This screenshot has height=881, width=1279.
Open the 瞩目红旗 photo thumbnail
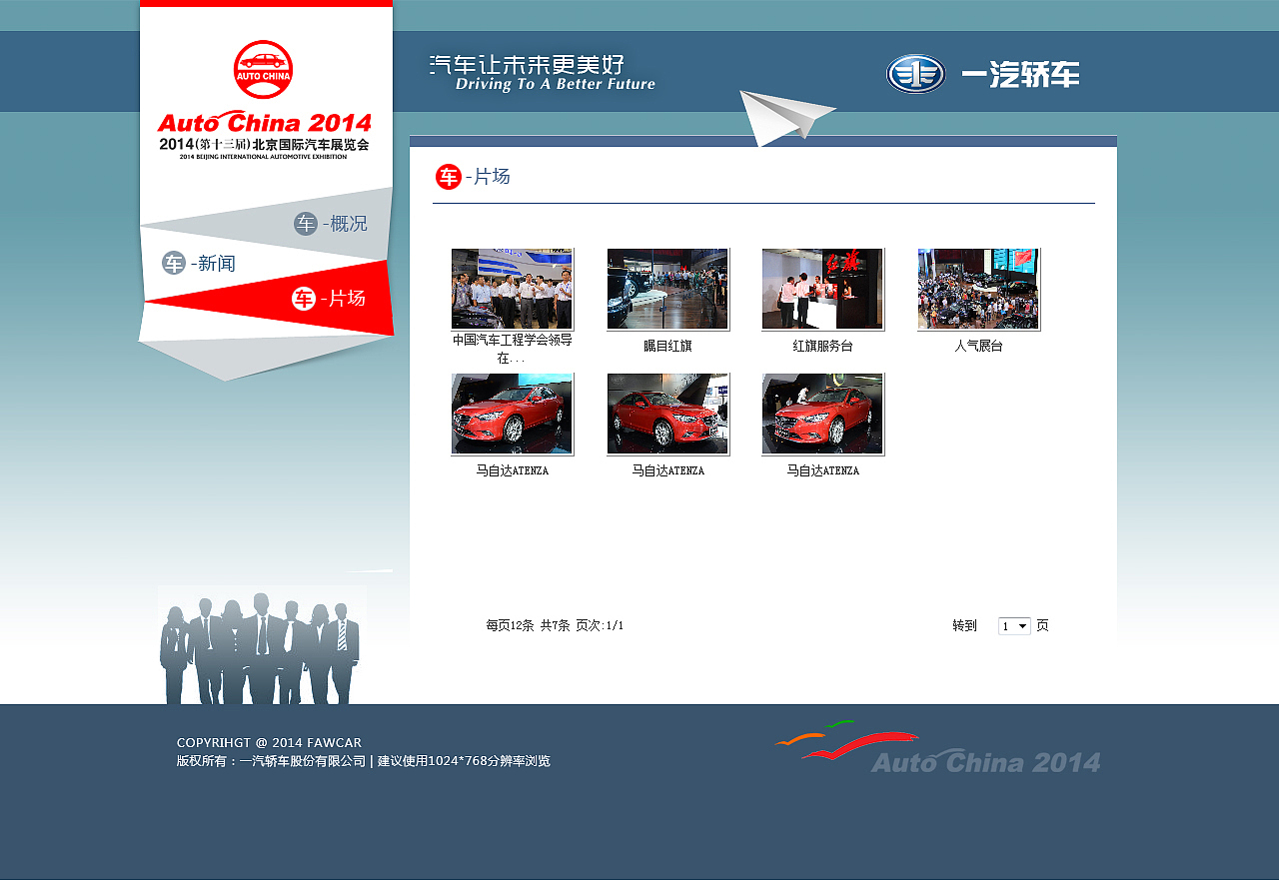(x=667, y=290)
